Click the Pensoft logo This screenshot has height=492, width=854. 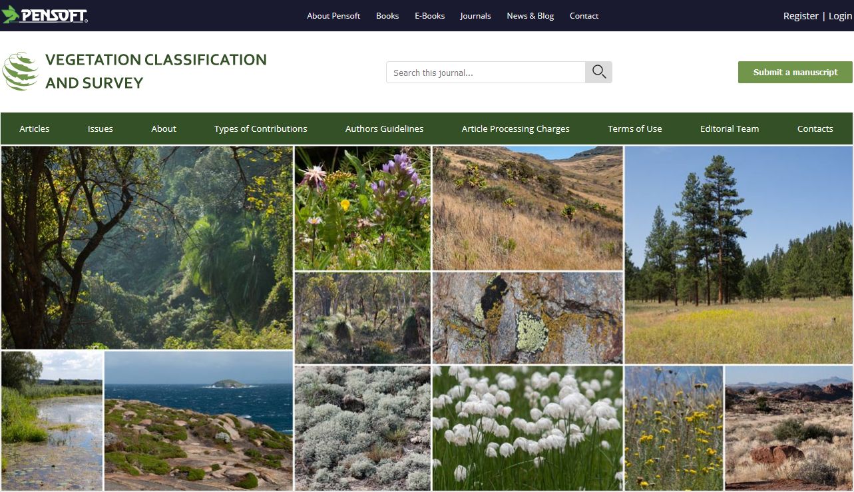45,15
